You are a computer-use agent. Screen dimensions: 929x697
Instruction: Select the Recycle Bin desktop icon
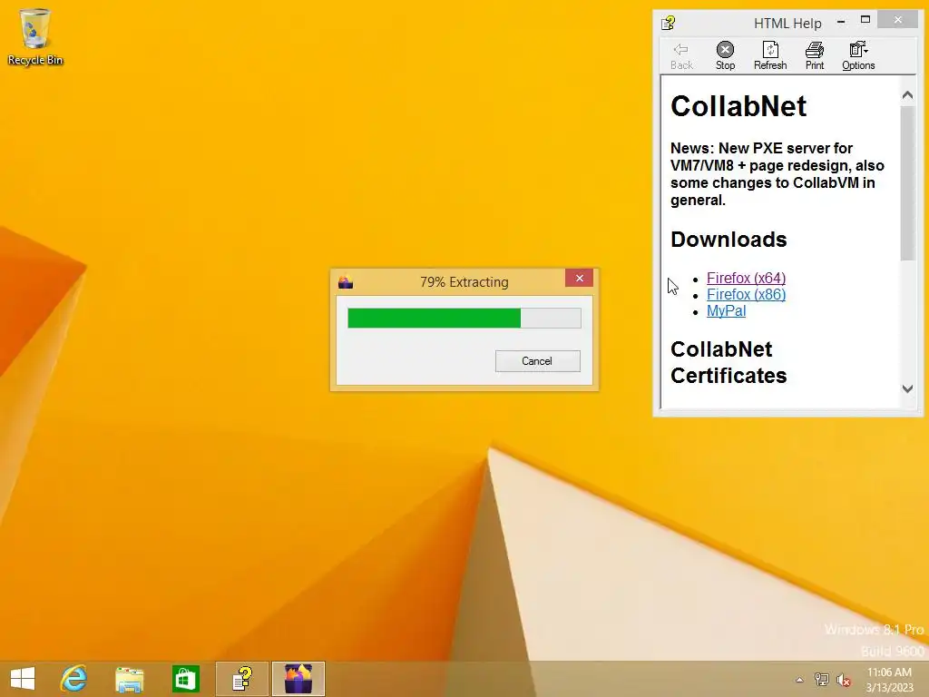coord(35,36)
